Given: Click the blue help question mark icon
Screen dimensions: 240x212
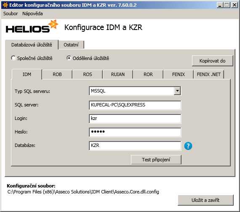Looking at the screenshot, I should (x=188, y=146).
